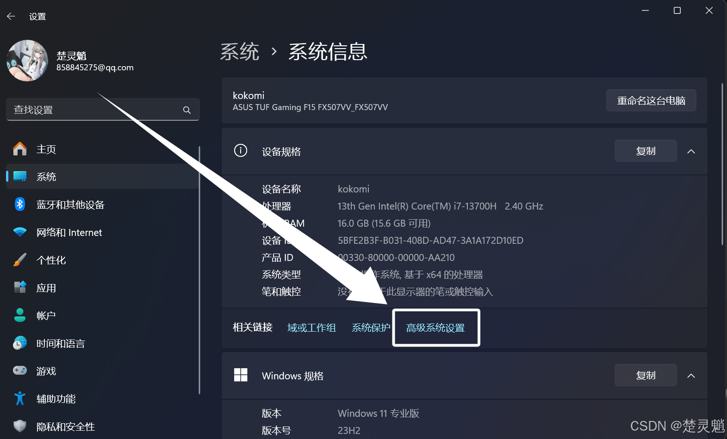Screen dimensions: 727x439
Task: Open 蓝牙和其他设备 settings
Action: pyautogui.click(x=71, y=205)
